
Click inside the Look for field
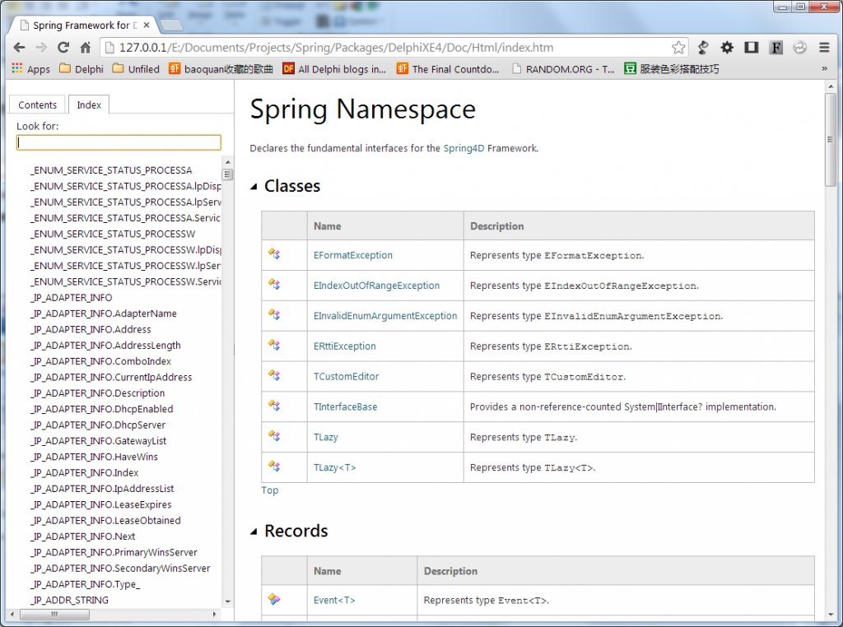coord(119,142)
